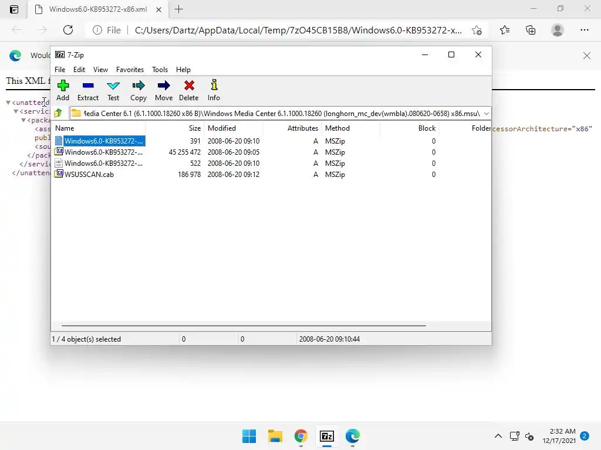Select the Windows6.0-KB953272-x86.xml browser tab
The image size is (601, 450).
(98, 9)
